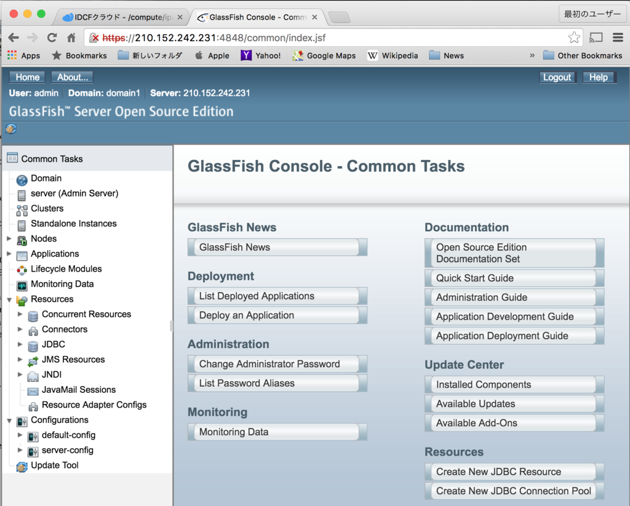Click the update globe icon below product title

[11, 129]
